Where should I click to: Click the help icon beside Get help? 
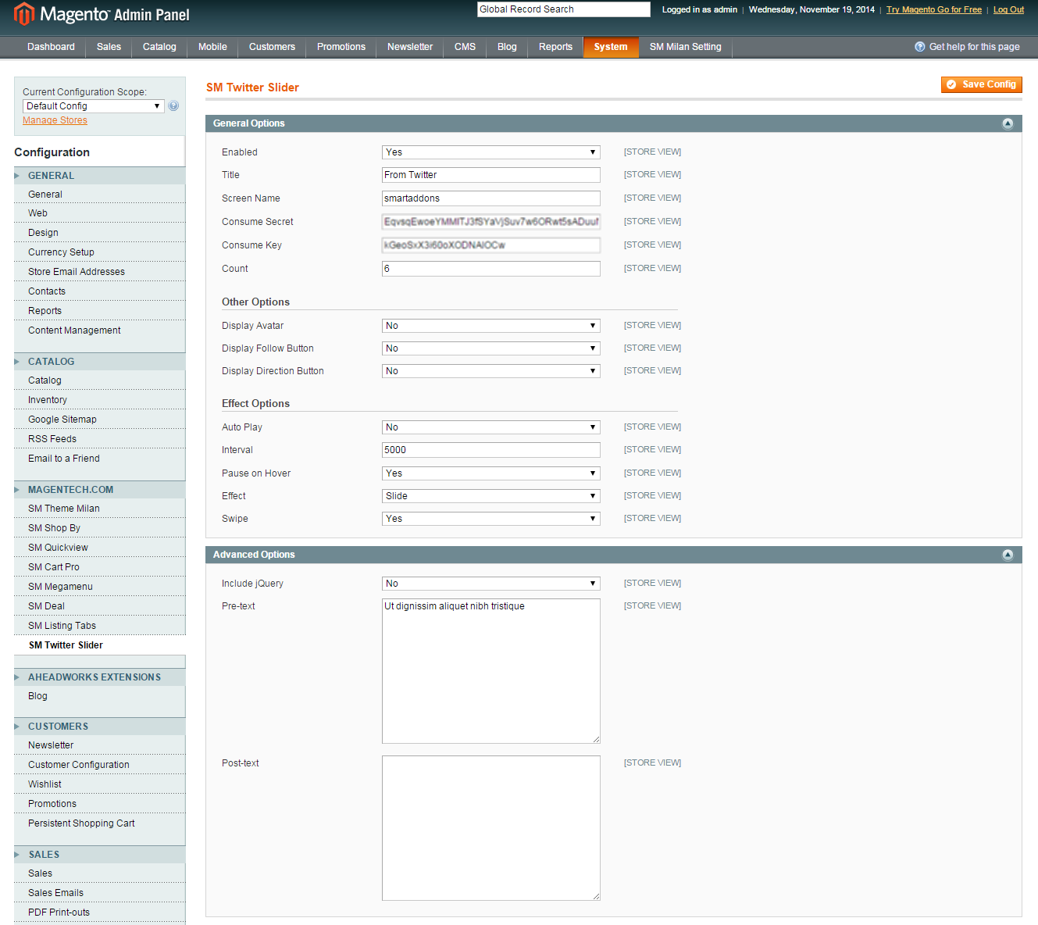click(x=919, y=47)
